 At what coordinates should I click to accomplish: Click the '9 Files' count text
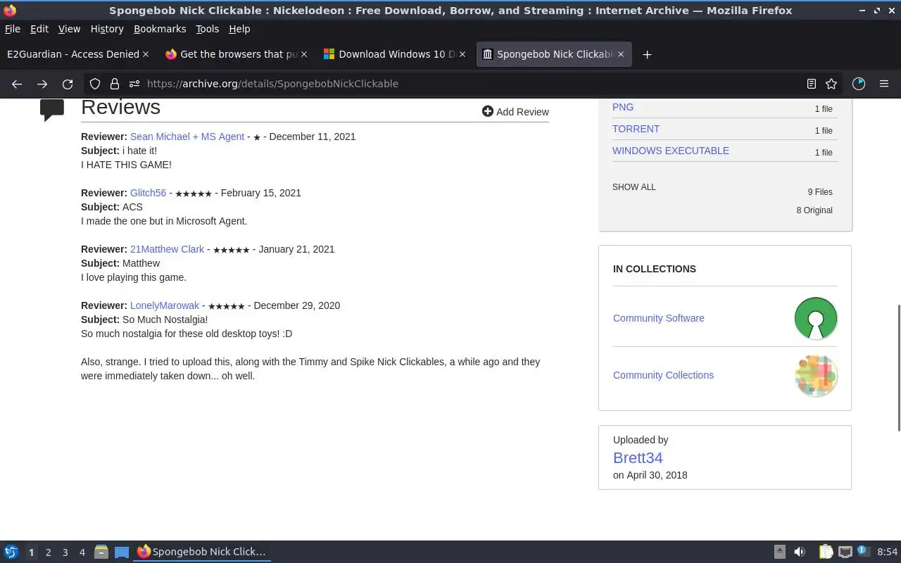[x=820, y=192]
